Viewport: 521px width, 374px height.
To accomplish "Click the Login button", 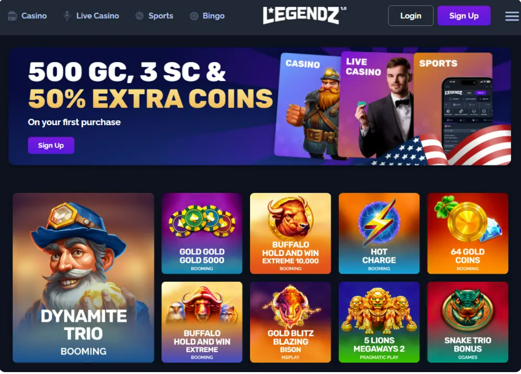I will coord(411,16).
